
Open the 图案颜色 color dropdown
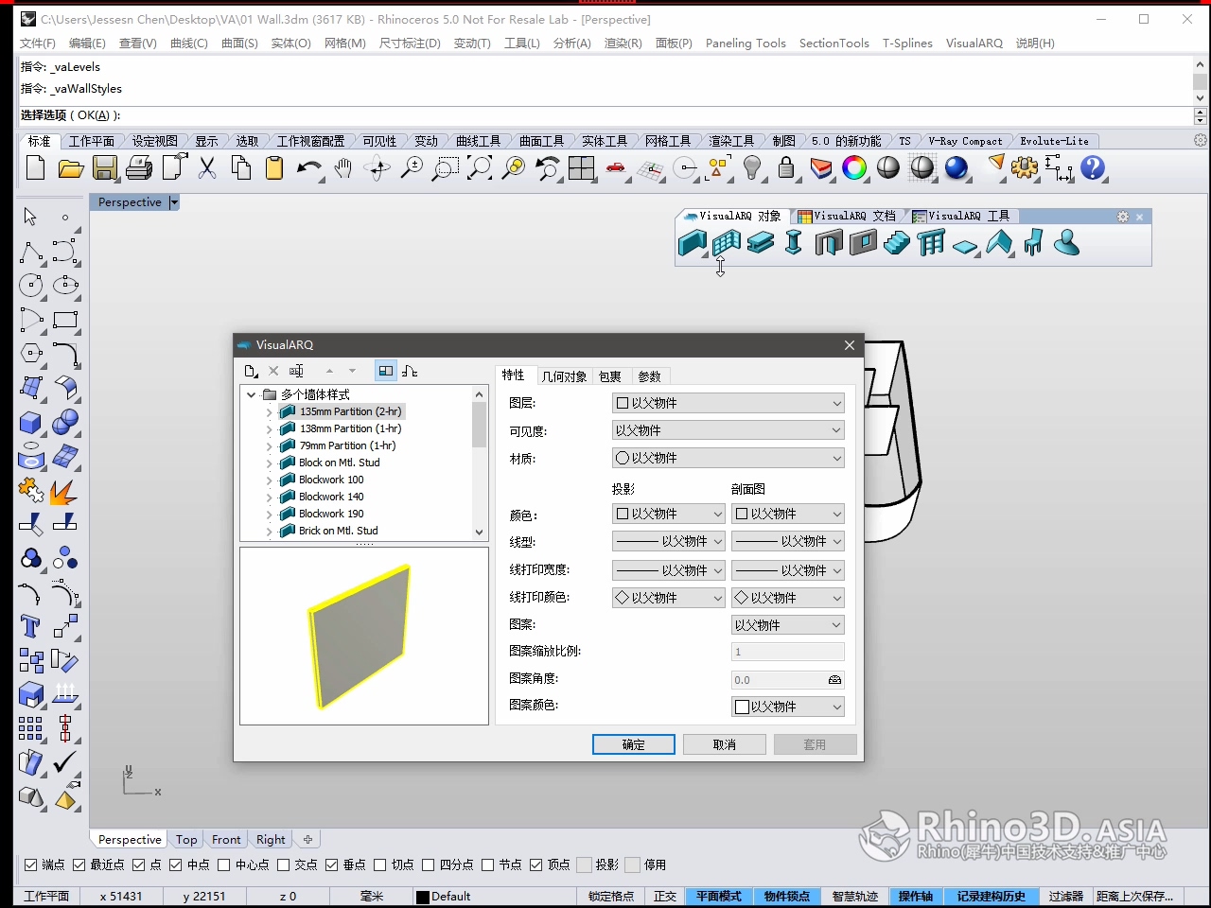788,707
